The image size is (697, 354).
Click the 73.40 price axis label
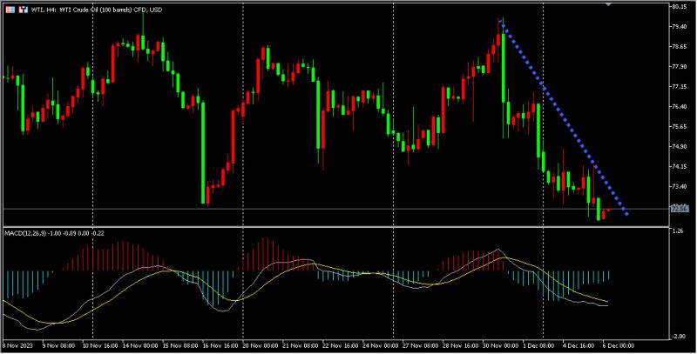[x=680, y=186]
